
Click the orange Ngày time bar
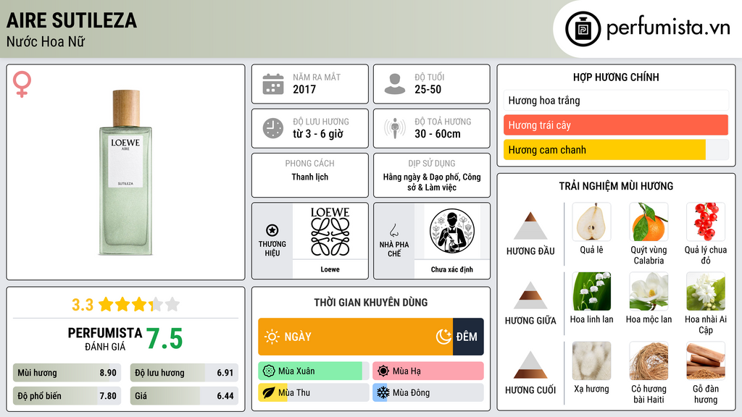pyautogui.click(x=355, y=337)
